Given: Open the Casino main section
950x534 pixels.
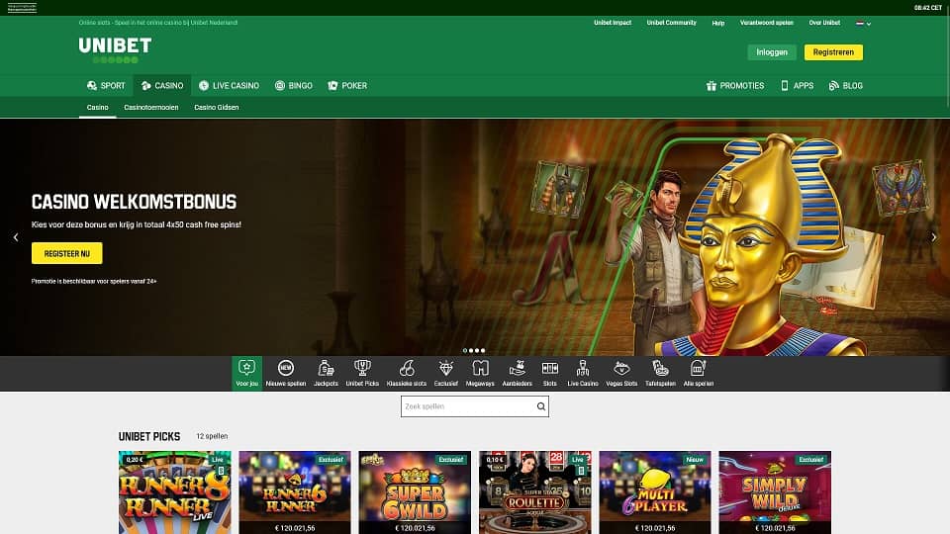Looking at the screenshot, I should pos(161,85).
